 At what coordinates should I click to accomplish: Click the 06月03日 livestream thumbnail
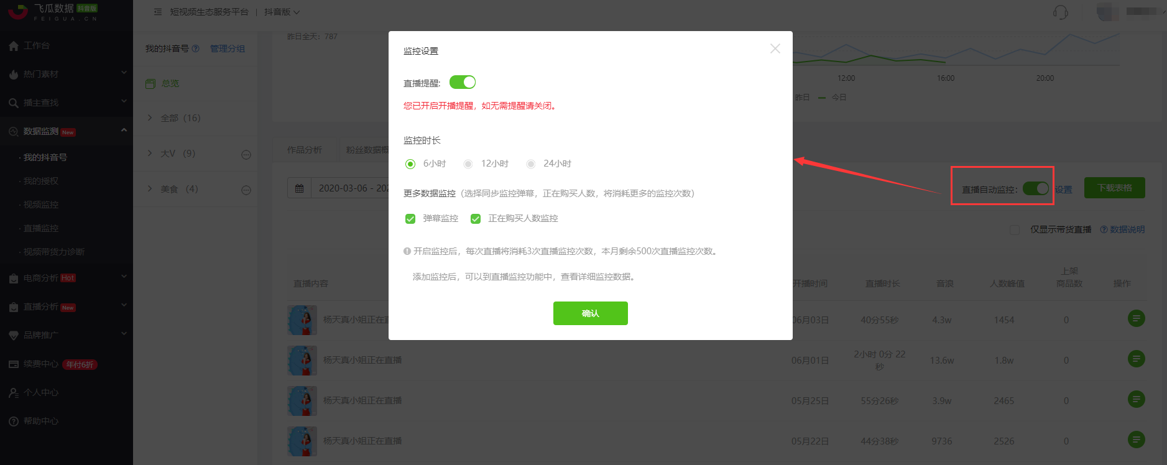point(302,320)
